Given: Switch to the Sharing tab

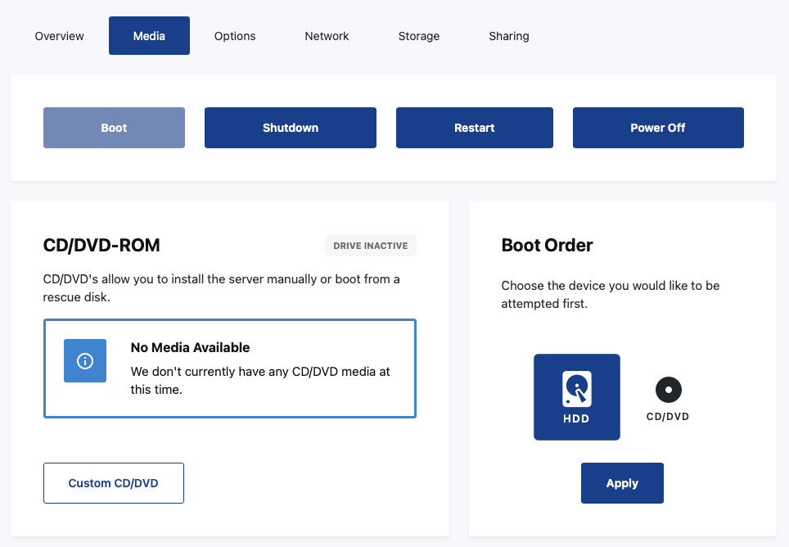Looking at the screenshot, I should [x=509, y=36].
